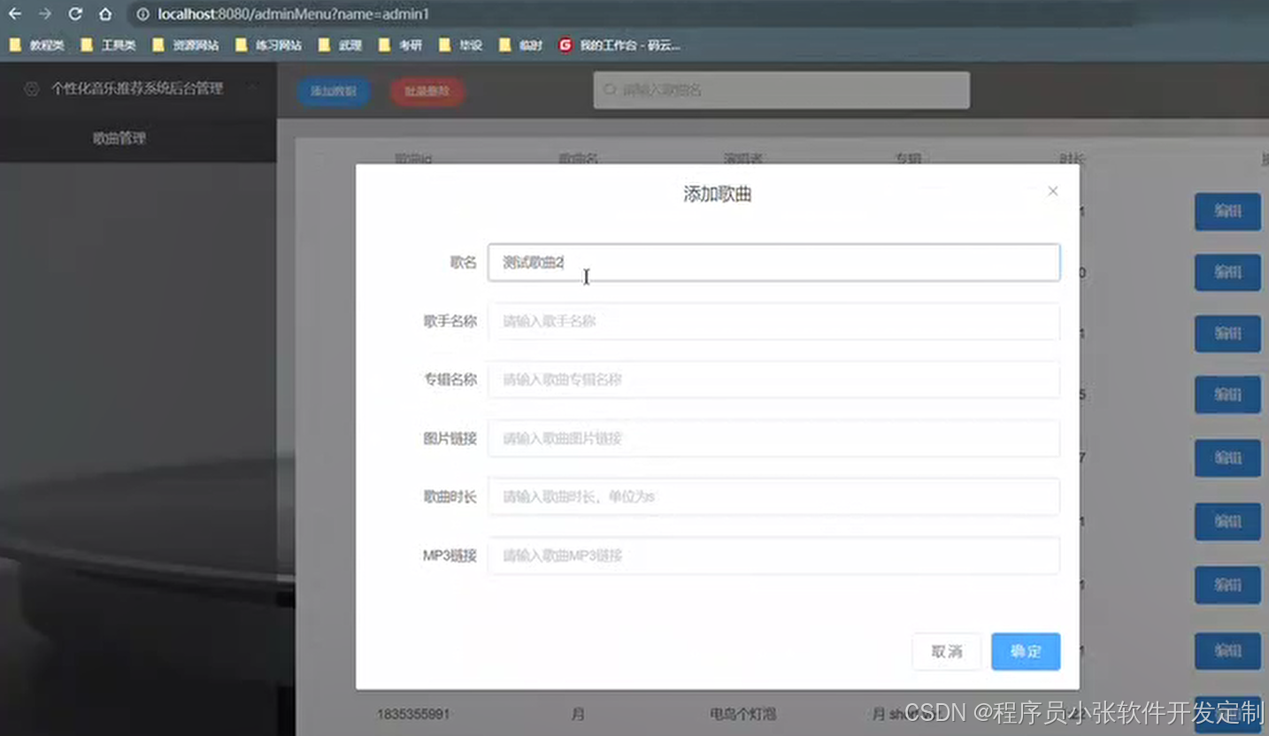The height and width of the screenshot is (736, 1269).
Task: Focus the 专辑名称 input field
Action: (x=774, y=379)
